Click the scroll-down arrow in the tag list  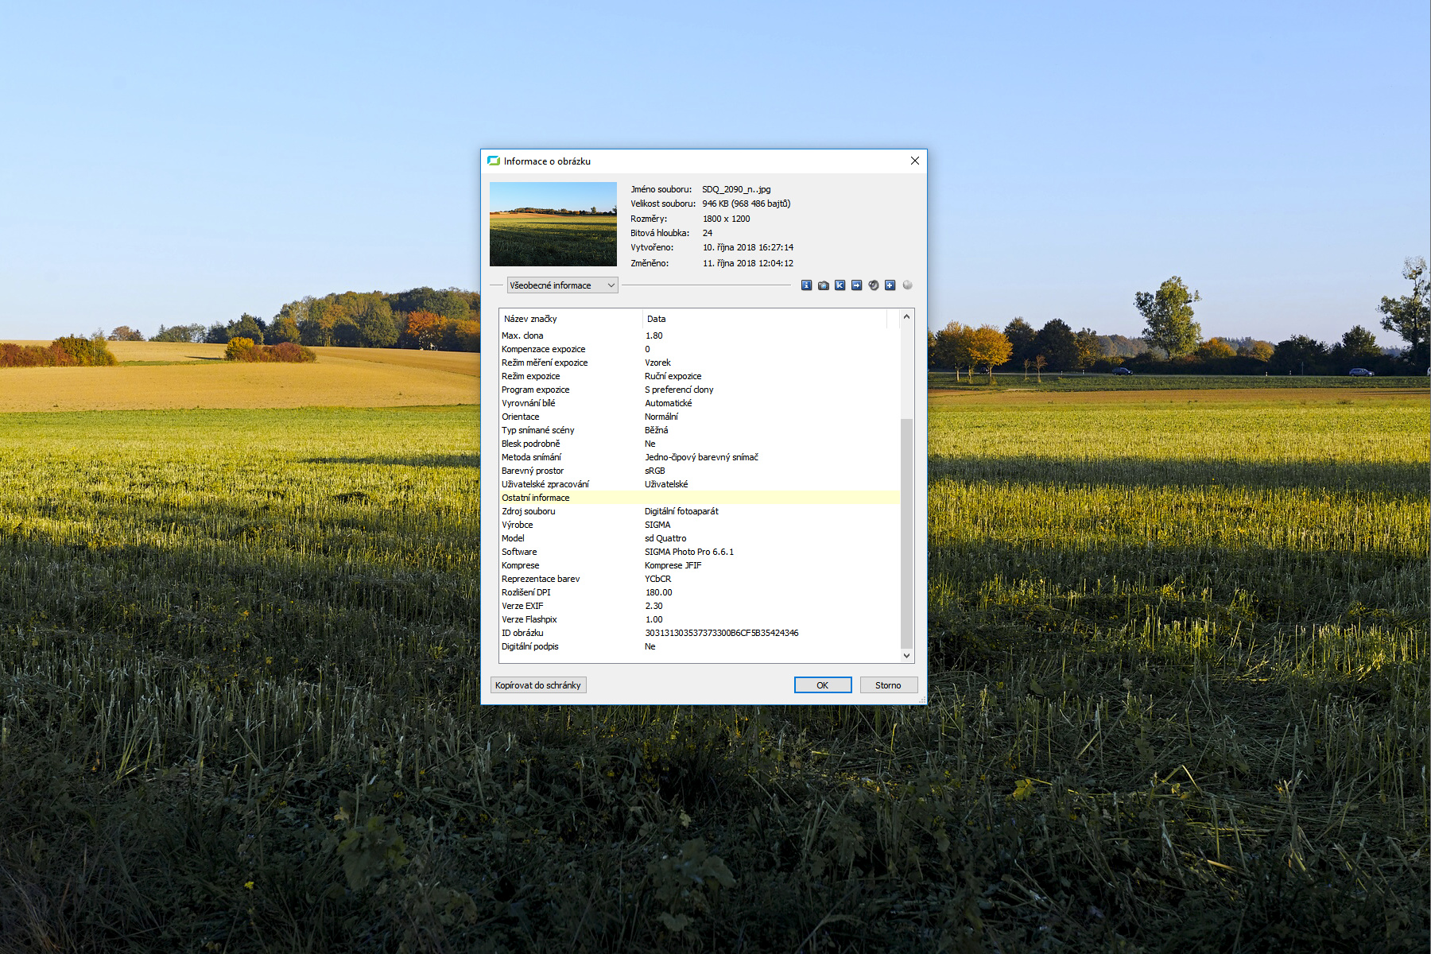(906, 656)
